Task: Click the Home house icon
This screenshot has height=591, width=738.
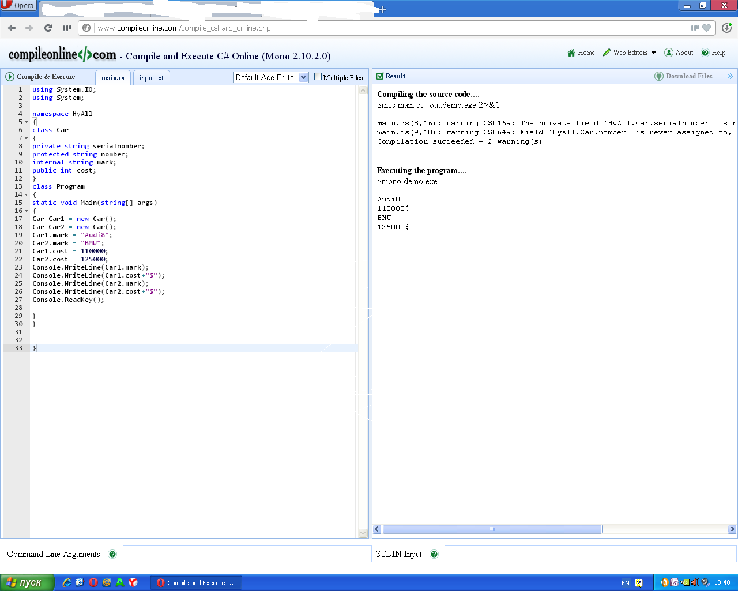Action: pyautogui.click(x=571, y=53)
